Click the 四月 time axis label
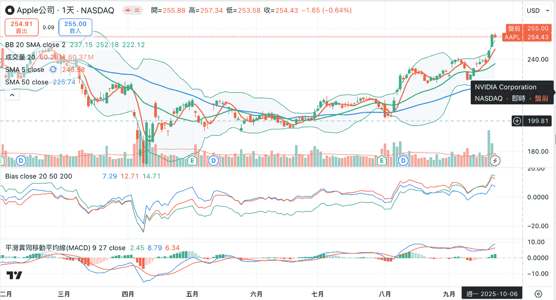Image resolution: width=556 pixels, height=300 pixels. point(128,294)
